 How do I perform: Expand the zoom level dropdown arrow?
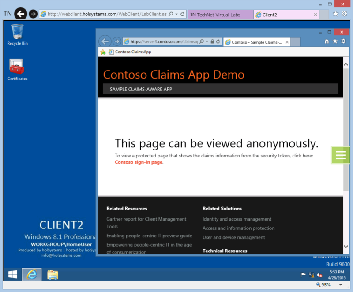pyautogui.click(x=341, y=285)
